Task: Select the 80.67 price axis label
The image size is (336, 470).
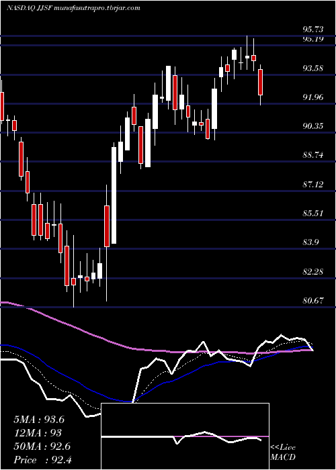Action: point(313,300)
